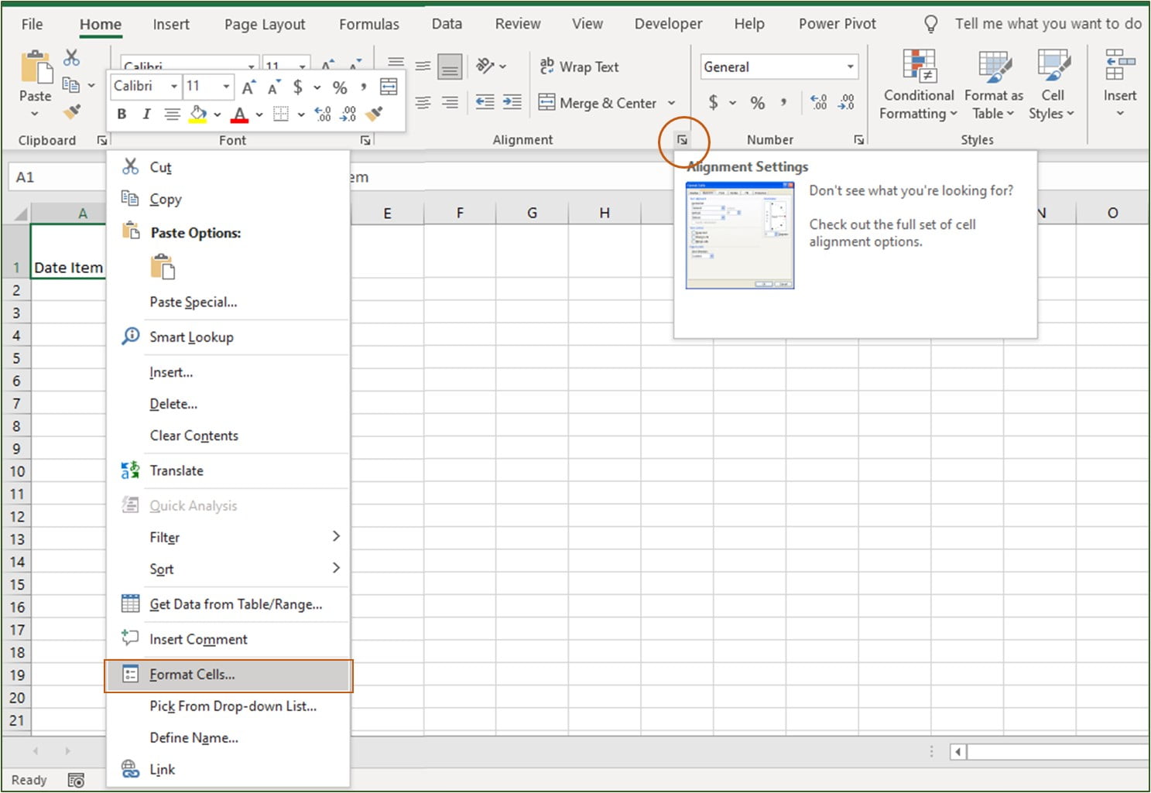Expand the Borders dropdown arrow
This screenshot has height=793, width=1151.
(x=300, y=114)
